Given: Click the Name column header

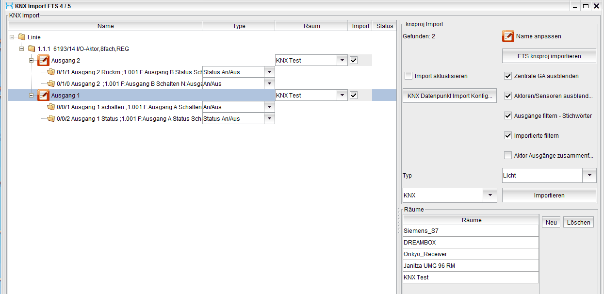Looking at the screenshot, I should point(105,26).
